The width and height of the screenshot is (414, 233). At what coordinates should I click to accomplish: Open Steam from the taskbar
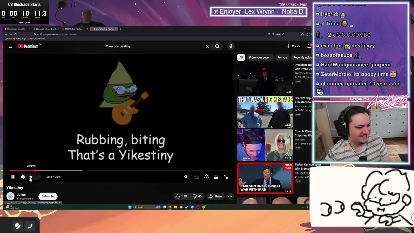coord(187,207)
